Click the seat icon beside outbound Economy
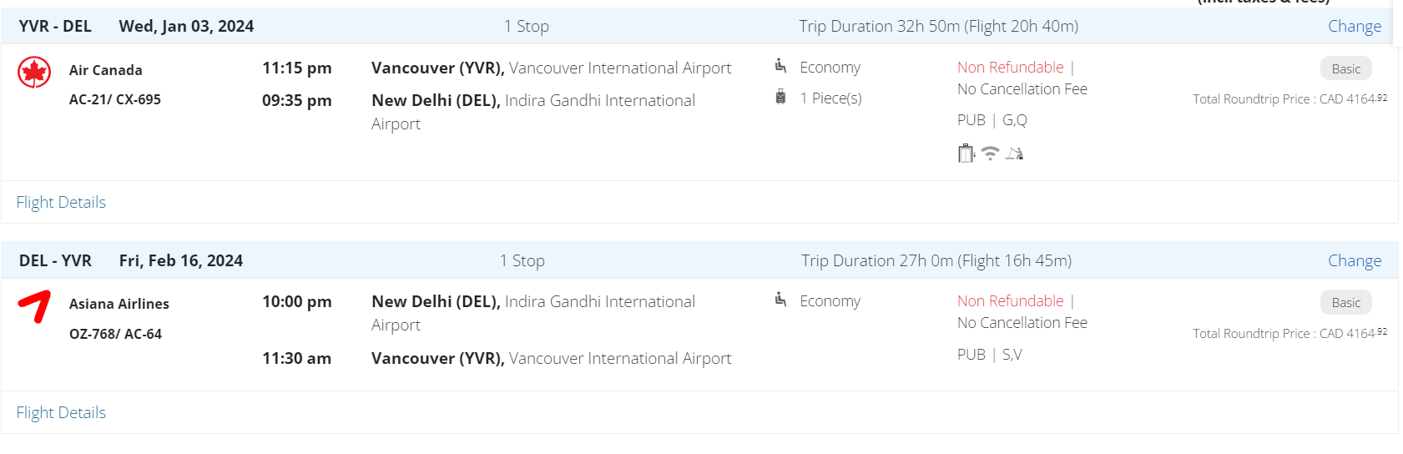The width and height of the screenshot is (1403, 454). pyautogui.click(x=780, y=66)
